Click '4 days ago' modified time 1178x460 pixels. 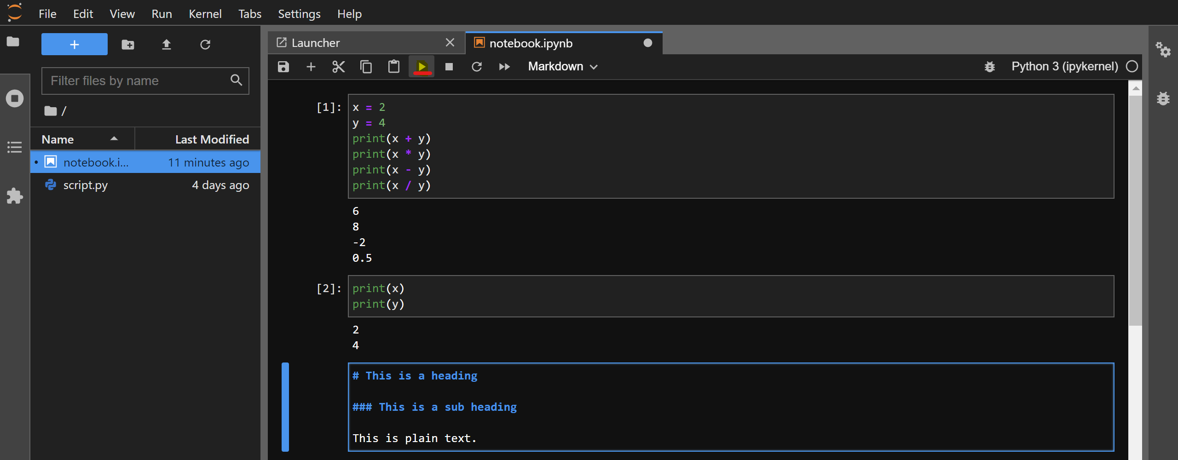(x=220, y=185)
